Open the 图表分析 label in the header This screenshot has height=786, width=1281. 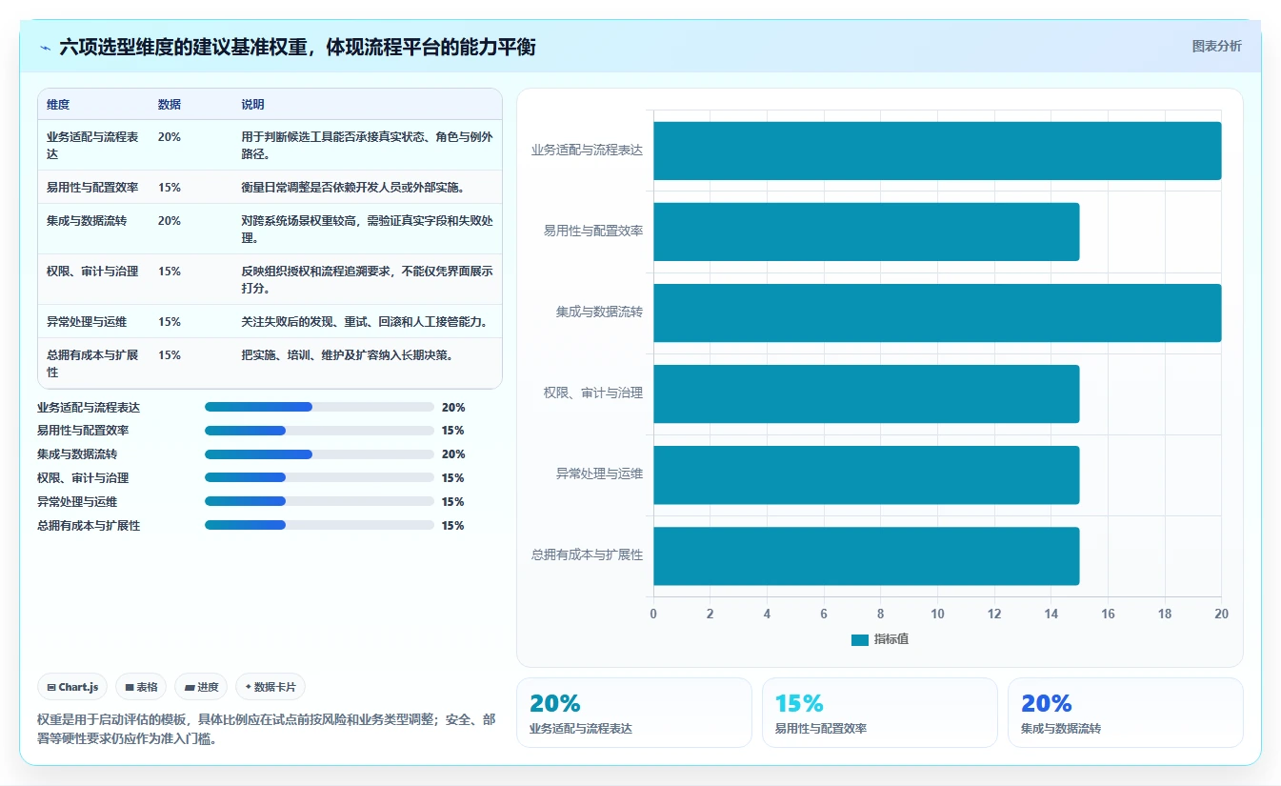(1217, 46)
